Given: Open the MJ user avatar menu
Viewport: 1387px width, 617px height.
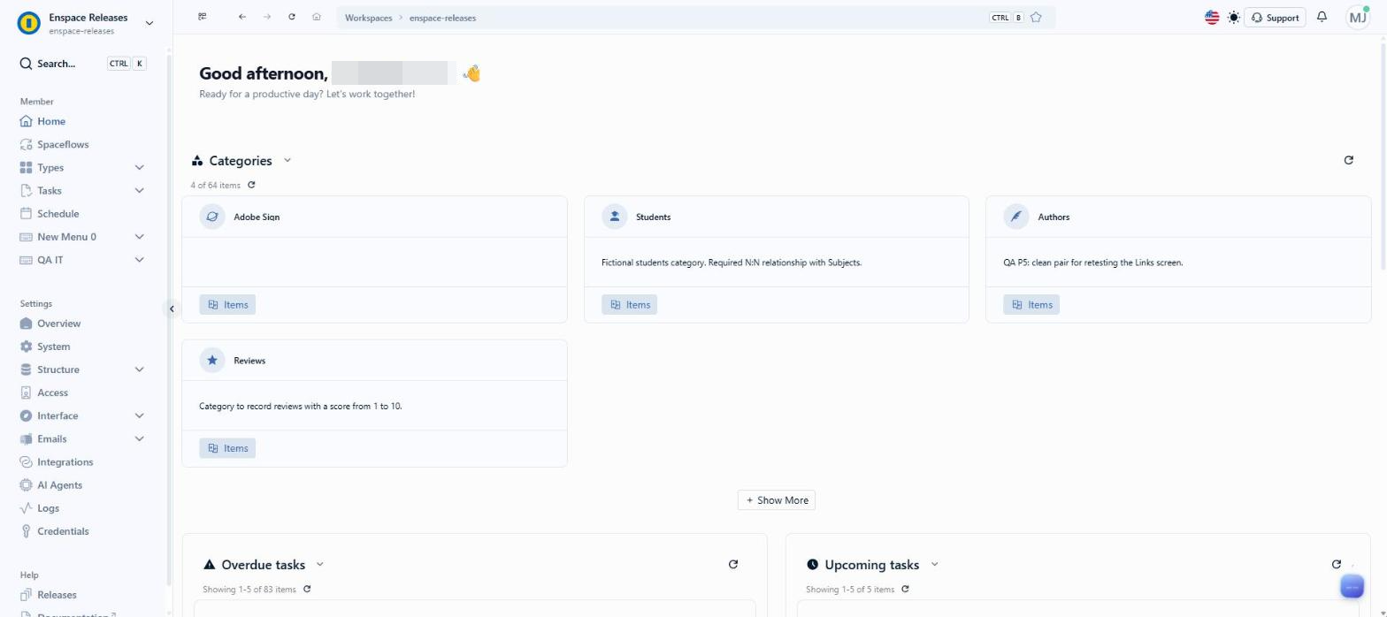Looking at the screenshot, I should (x=1358, y=17).
